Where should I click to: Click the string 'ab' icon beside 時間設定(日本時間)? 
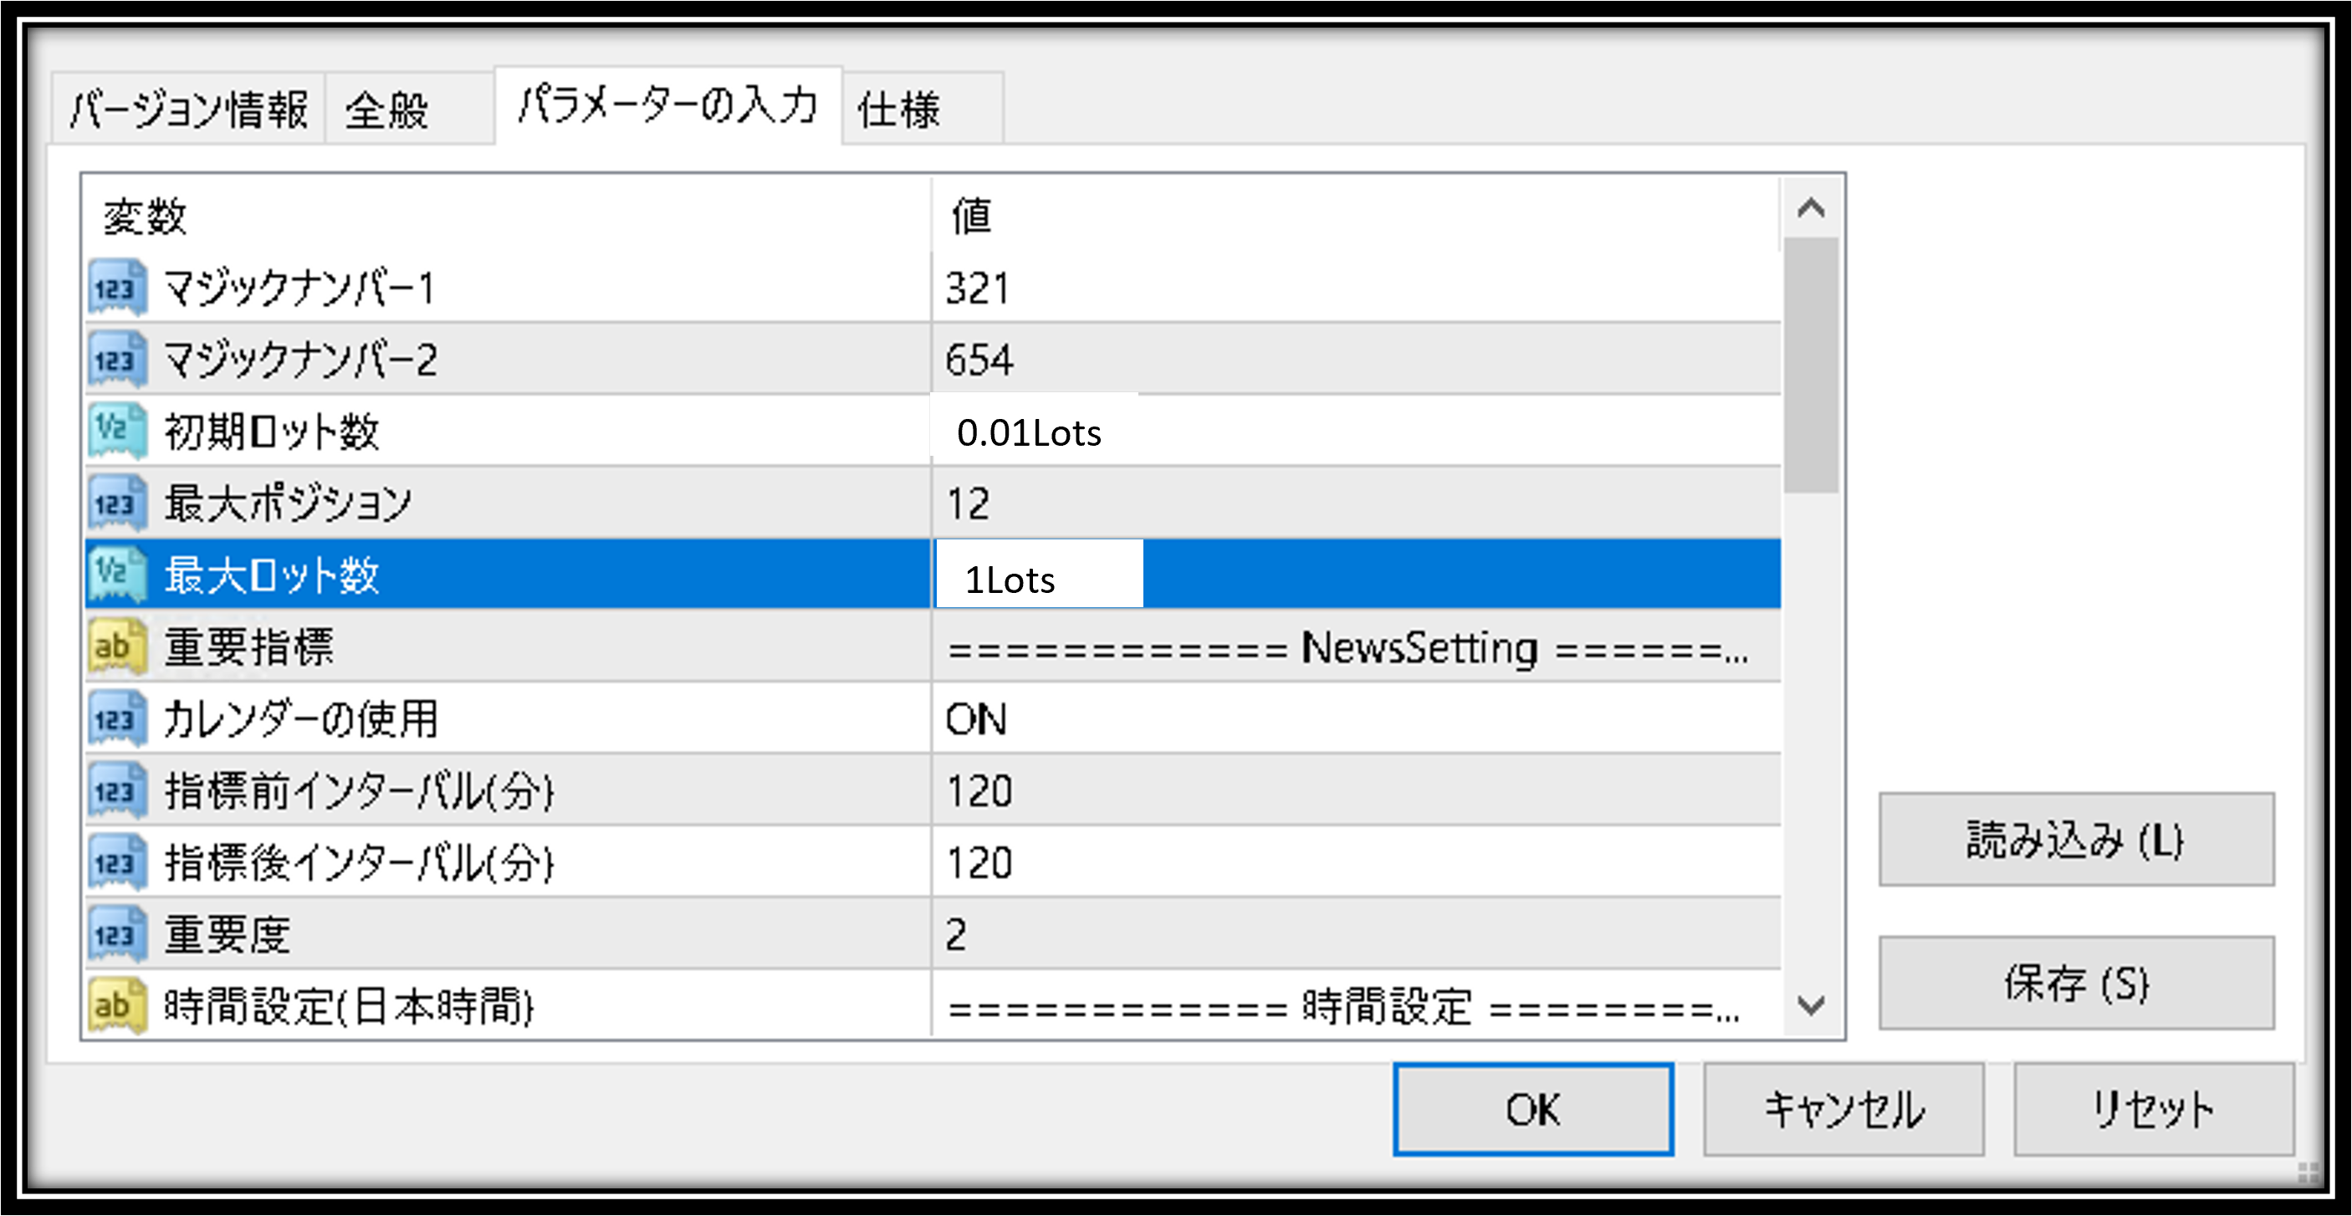(x=117, y=1005)
